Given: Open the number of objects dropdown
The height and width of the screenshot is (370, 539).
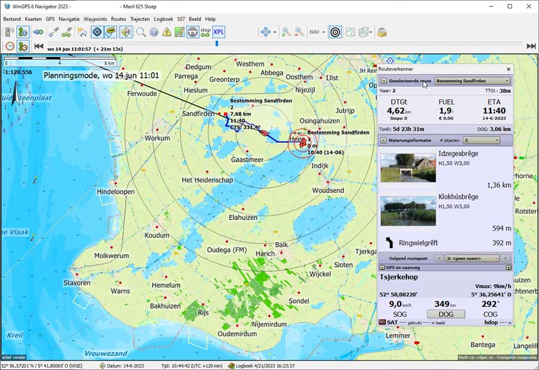Looking at the screenshot, I should [482, 140].
